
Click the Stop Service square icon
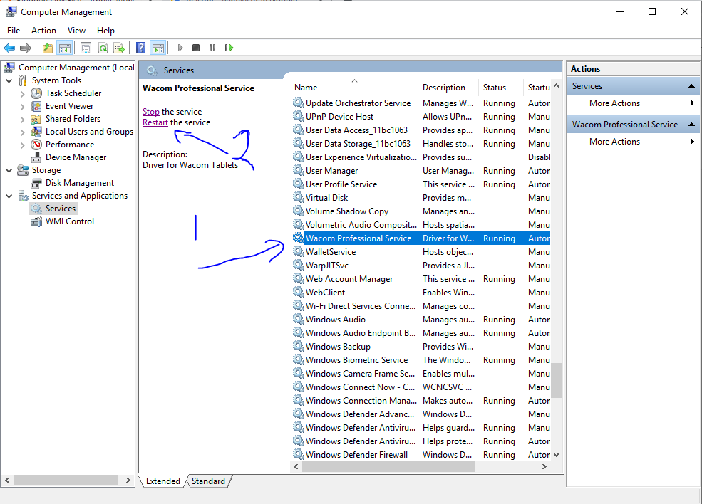pyautogui.click(x=196, y=48)
